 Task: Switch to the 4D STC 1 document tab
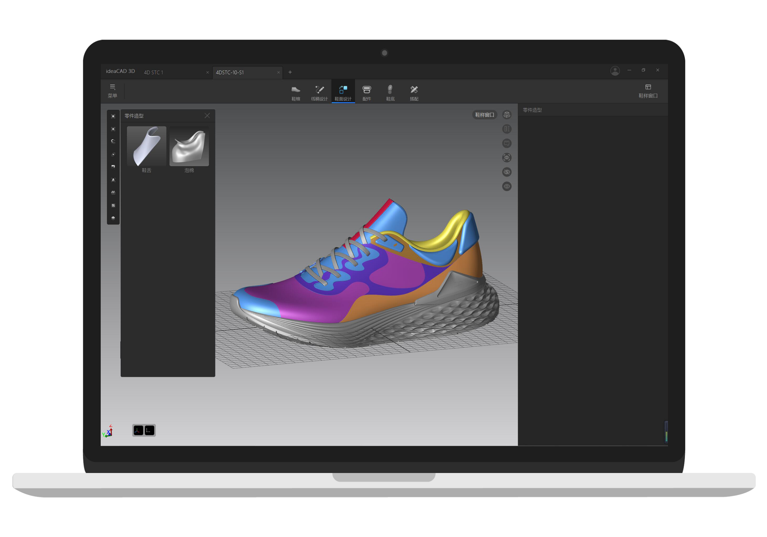(x=153, y=72)
